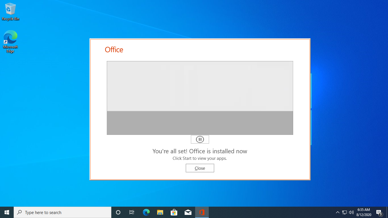Click "You're all set! Office is installed now"
This screenshot has width=388, height=218.
(x=200, y=151)
